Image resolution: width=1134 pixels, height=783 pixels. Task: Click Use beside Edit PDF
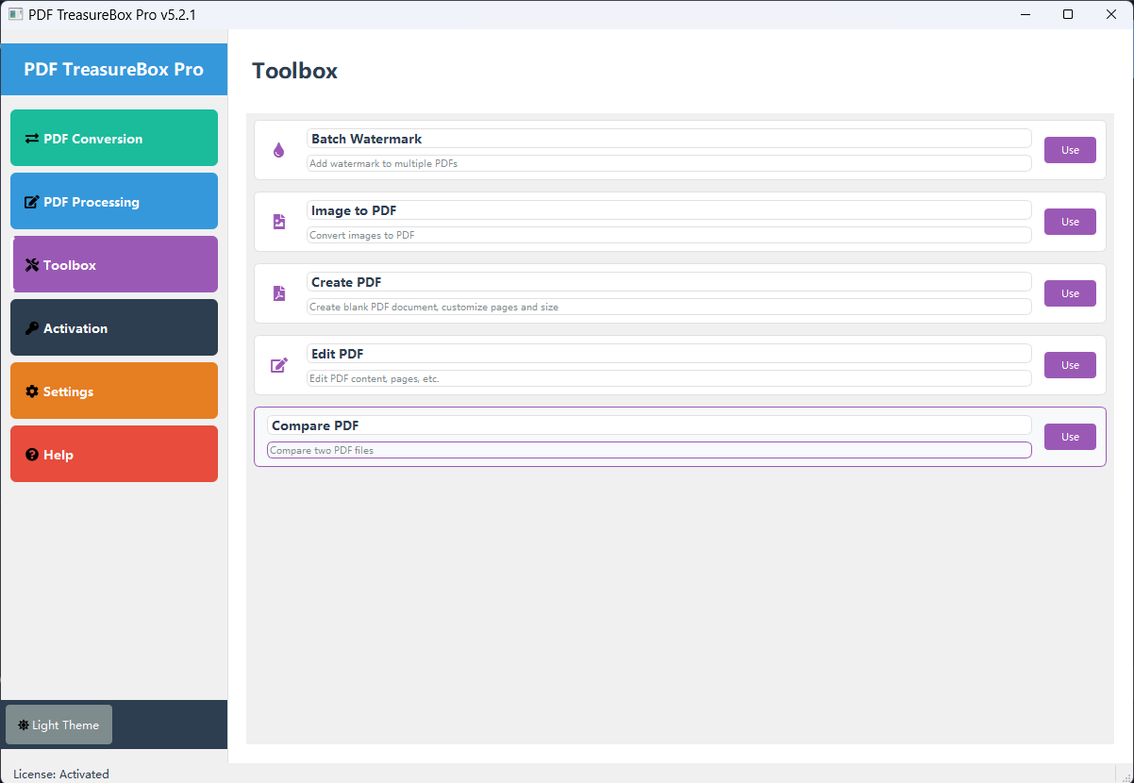pyautogui.click(x=1069, y=365)
